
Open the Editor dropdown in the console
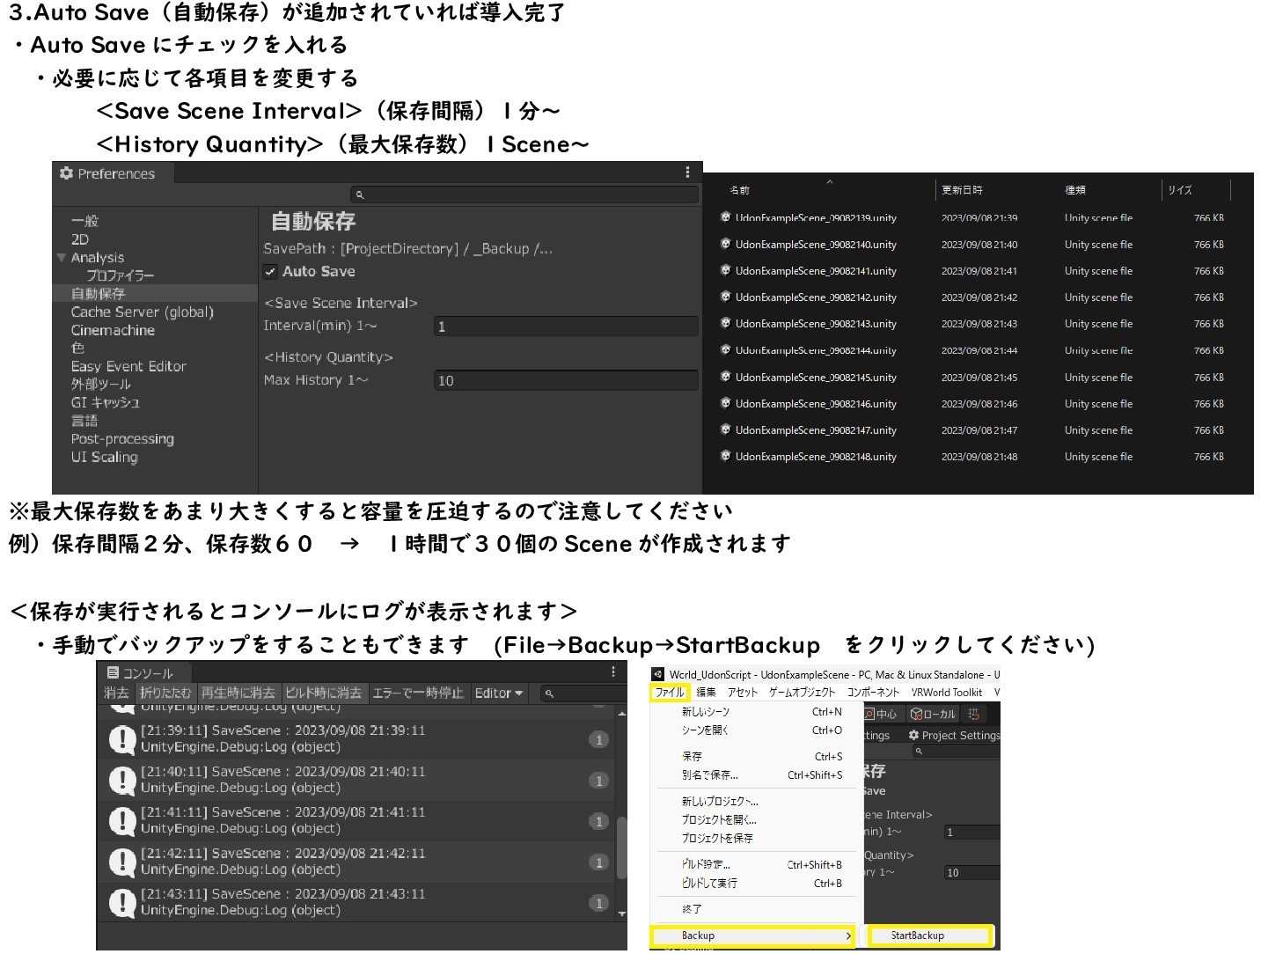(x=498, y=693)
